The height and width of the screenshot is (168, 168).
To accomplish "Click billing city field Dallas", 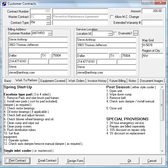I will tap(24, 55).
